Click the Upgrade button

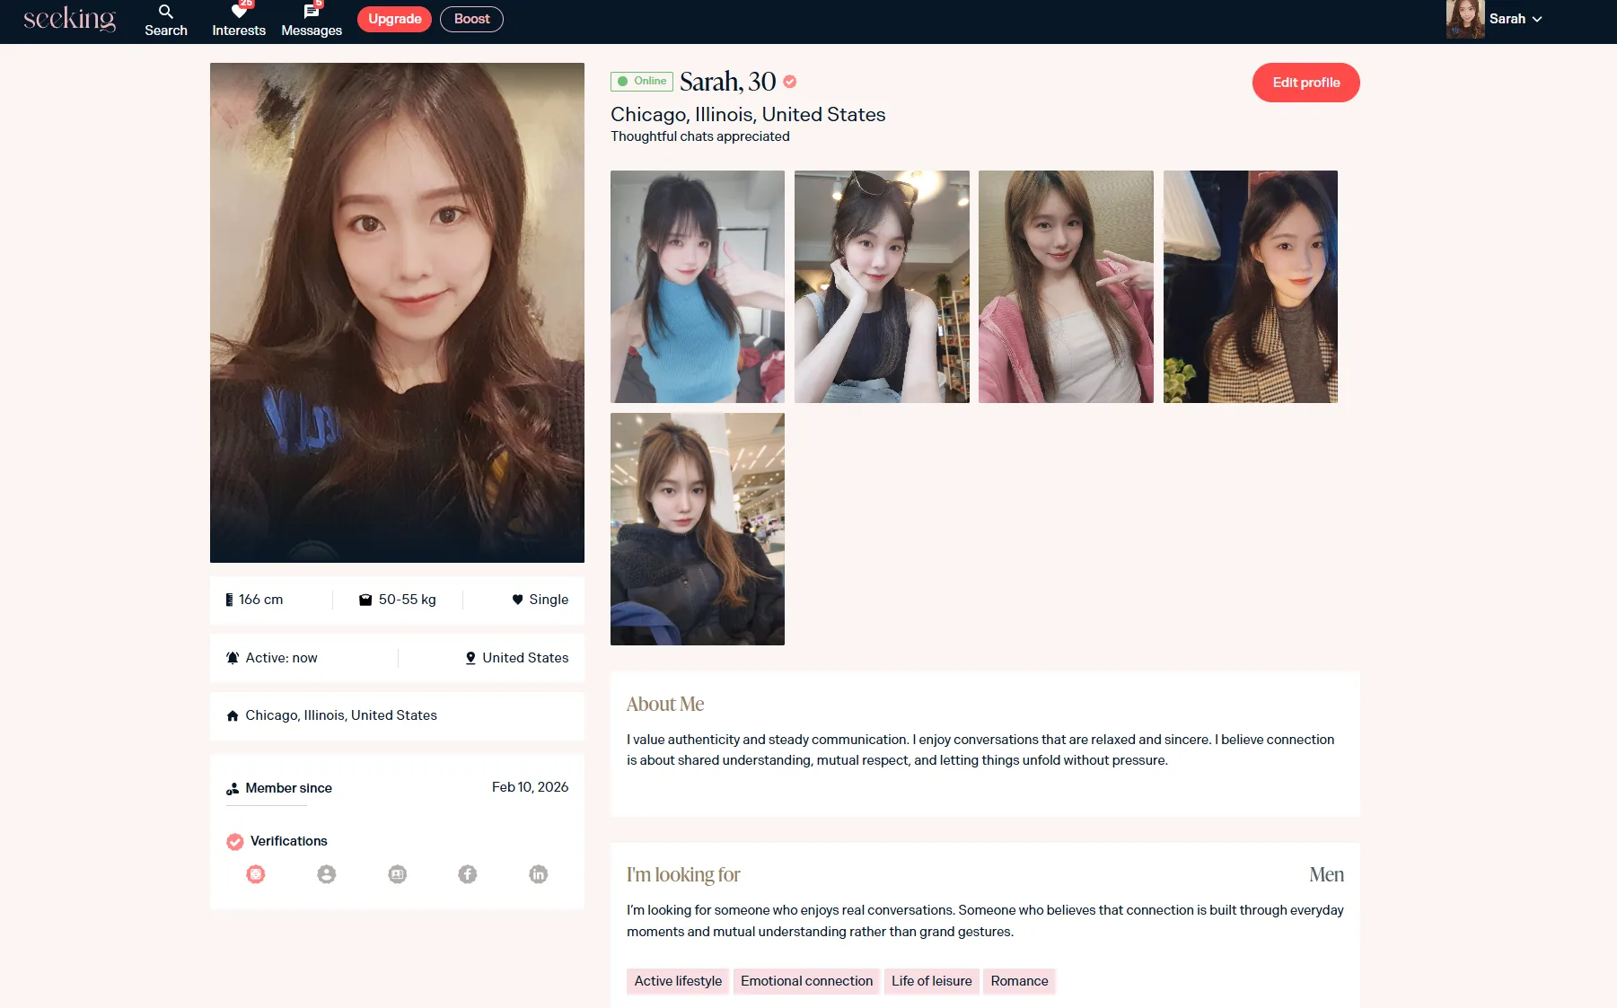pyautogui.click(x=394, y=19)
